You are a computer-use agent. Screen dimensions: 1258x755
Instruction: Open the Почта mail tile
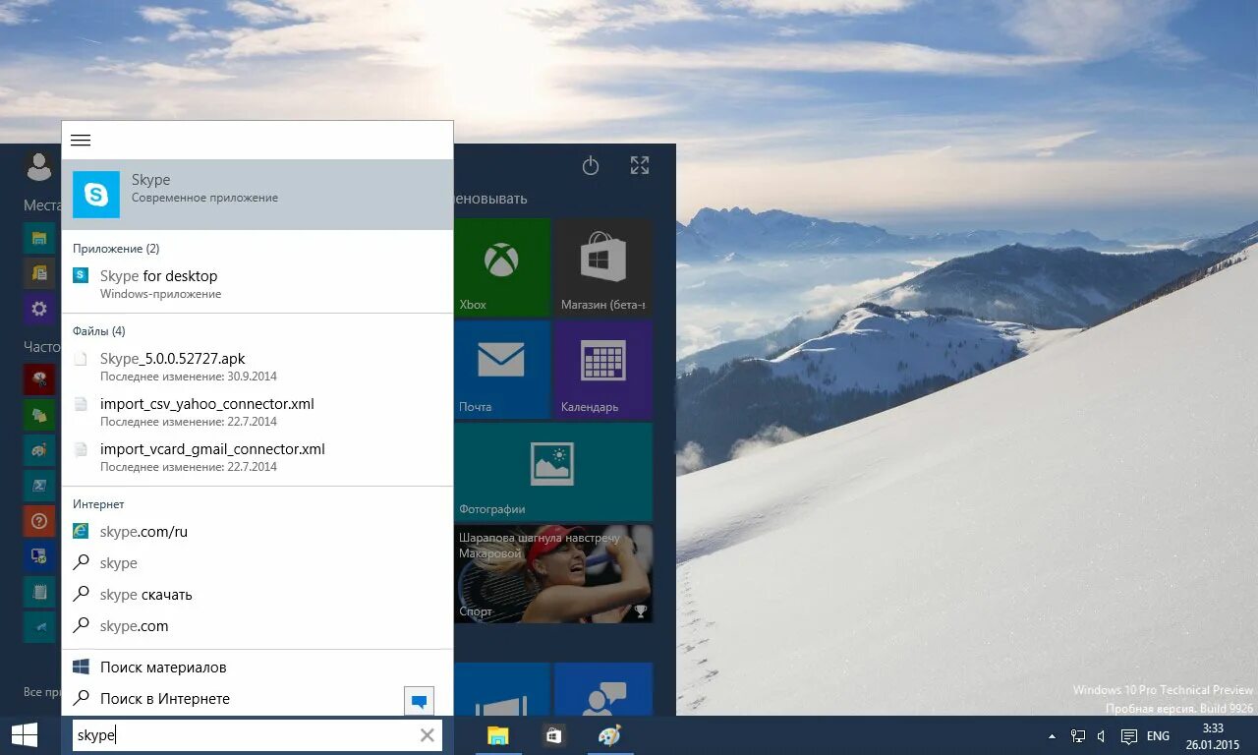coord(502,370)
